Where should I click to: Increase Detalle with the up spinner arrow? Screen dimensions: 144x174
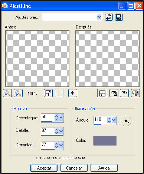point(56,130)
